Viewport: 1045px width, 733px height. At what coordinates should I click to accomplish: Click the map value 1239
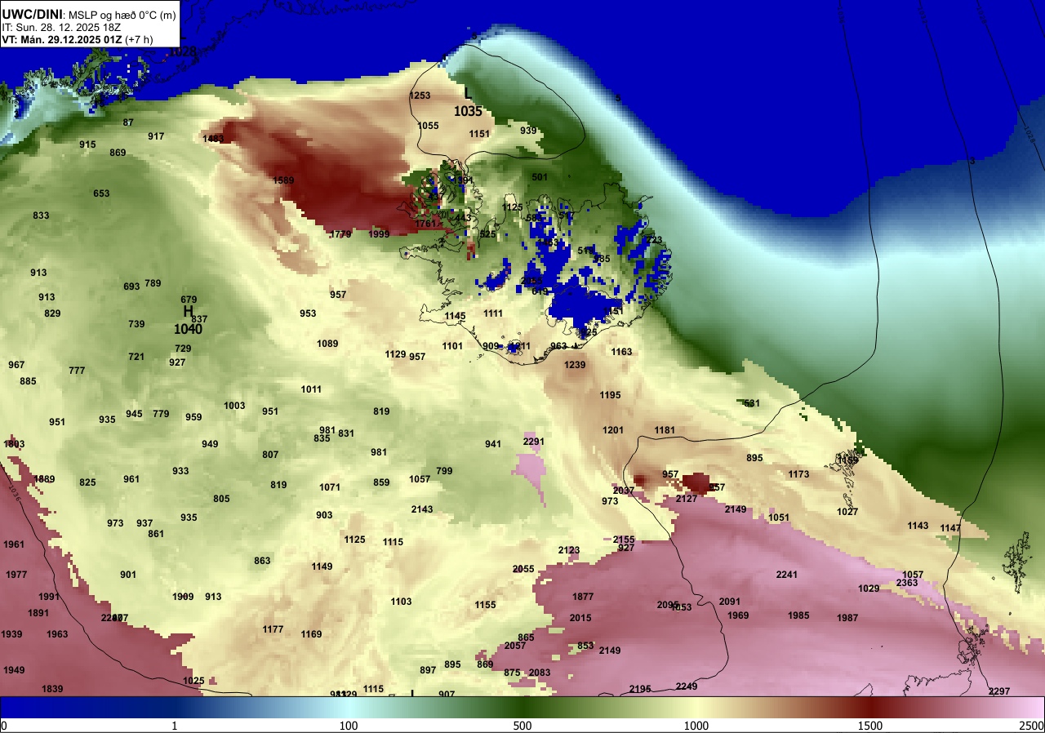coord(576,365)
